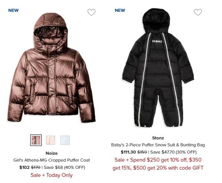
Task: Favorite the Stonz snow suit heart icon
Action: pos(198,12)
